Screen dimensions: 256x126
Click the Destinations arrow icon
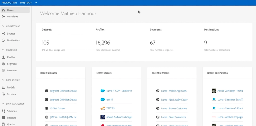tap(3, 40)
